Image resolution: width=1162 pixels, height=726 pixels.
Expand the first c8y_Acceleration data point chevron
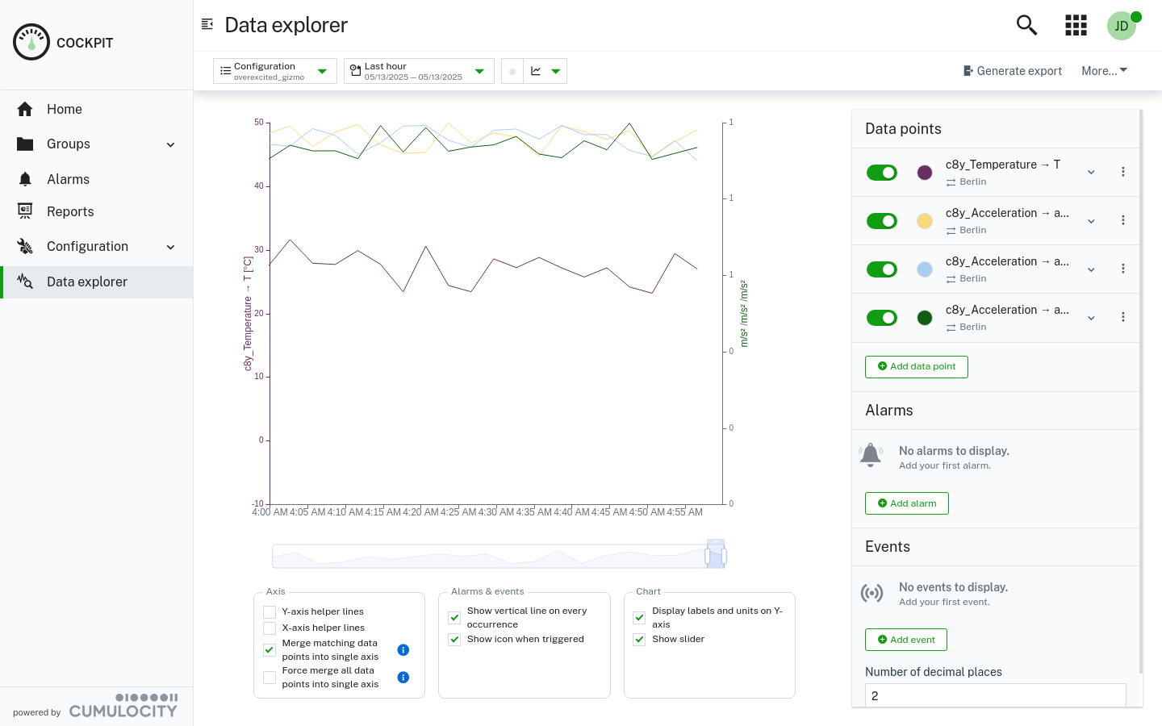click(x=1091, y=220)
